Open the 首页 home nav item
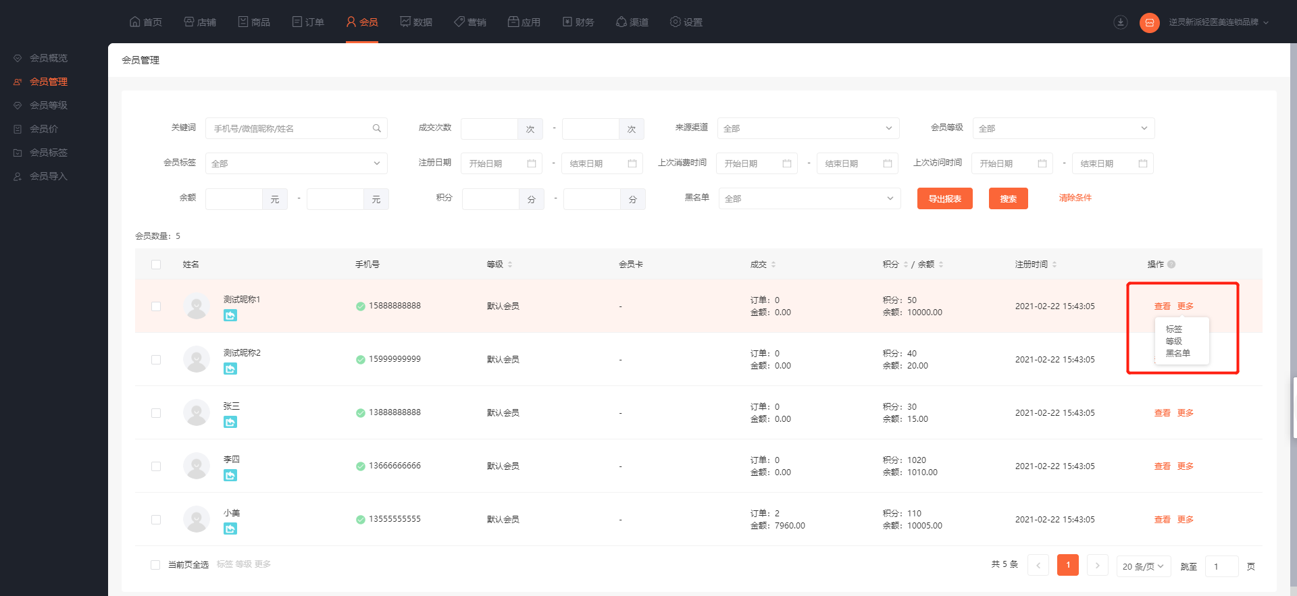Viewport: 1297px width, 596px height. click(x=145, y=22)
